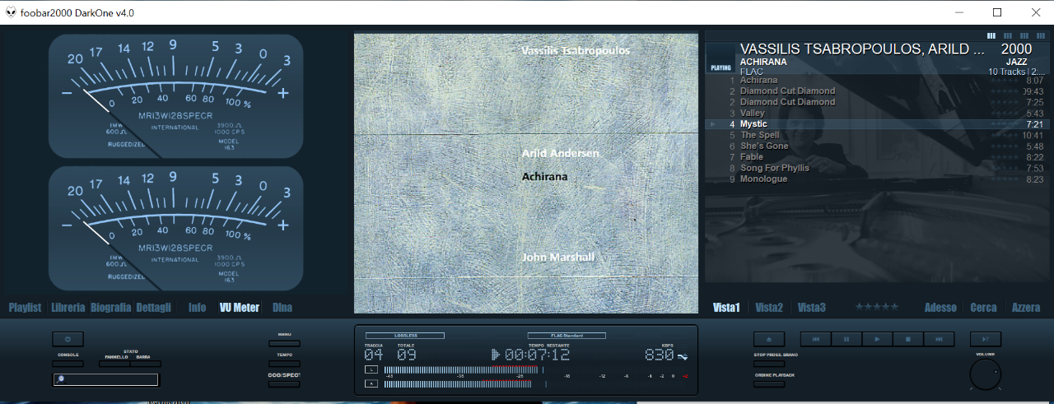This screenshot has height=404, width=1054.
Task: Select track Fable
Action: [x=876, y=157]
